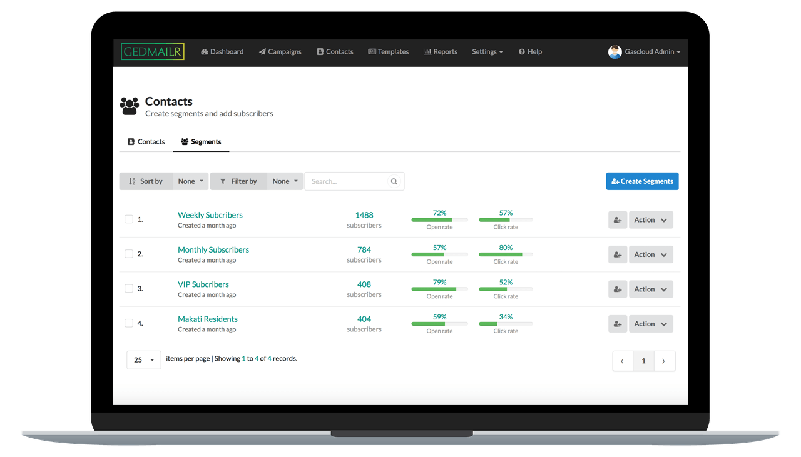Check the Monthly Subscribers row checkbox
The width and height of the screenshot is (801, 457).
pyautogui.click(x=129, y=254)
